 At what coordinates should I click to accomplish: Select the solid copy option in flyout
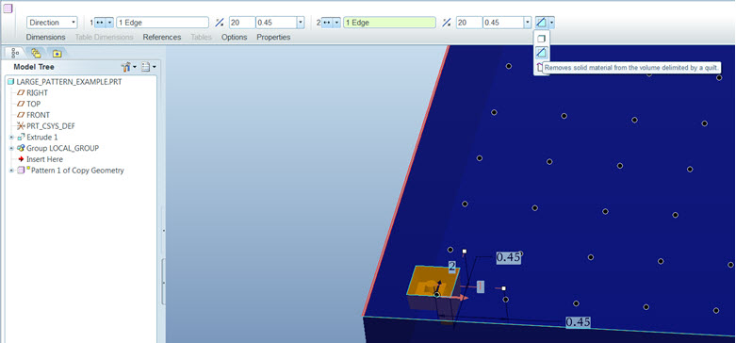541,39
